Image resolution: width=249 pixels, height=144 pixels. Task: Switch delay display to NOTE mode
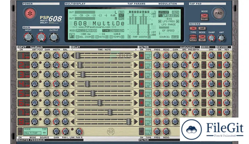[x=113, y=31]
